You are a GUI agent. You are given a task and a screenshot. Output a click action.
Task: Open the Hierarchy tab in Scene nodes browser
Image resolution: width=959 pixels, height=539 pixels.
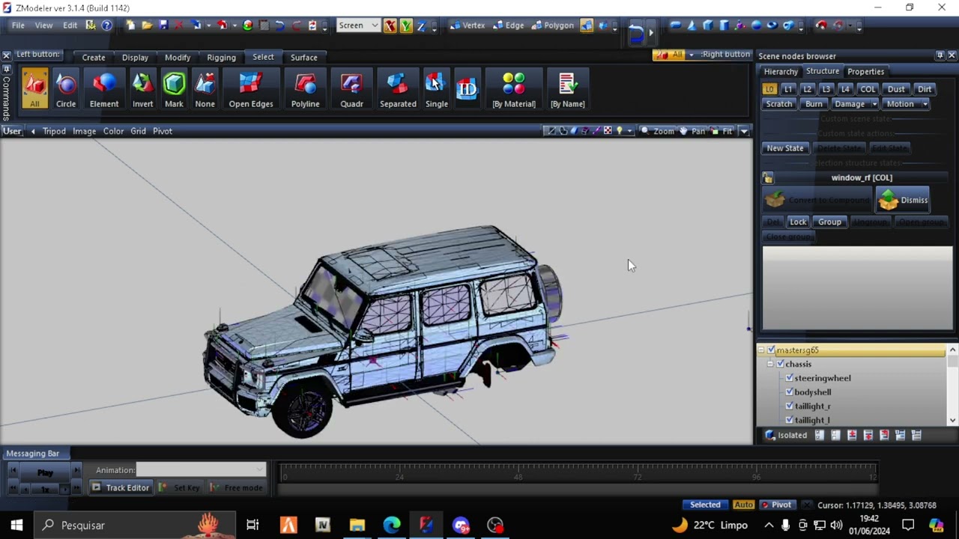tap(781, 72)
